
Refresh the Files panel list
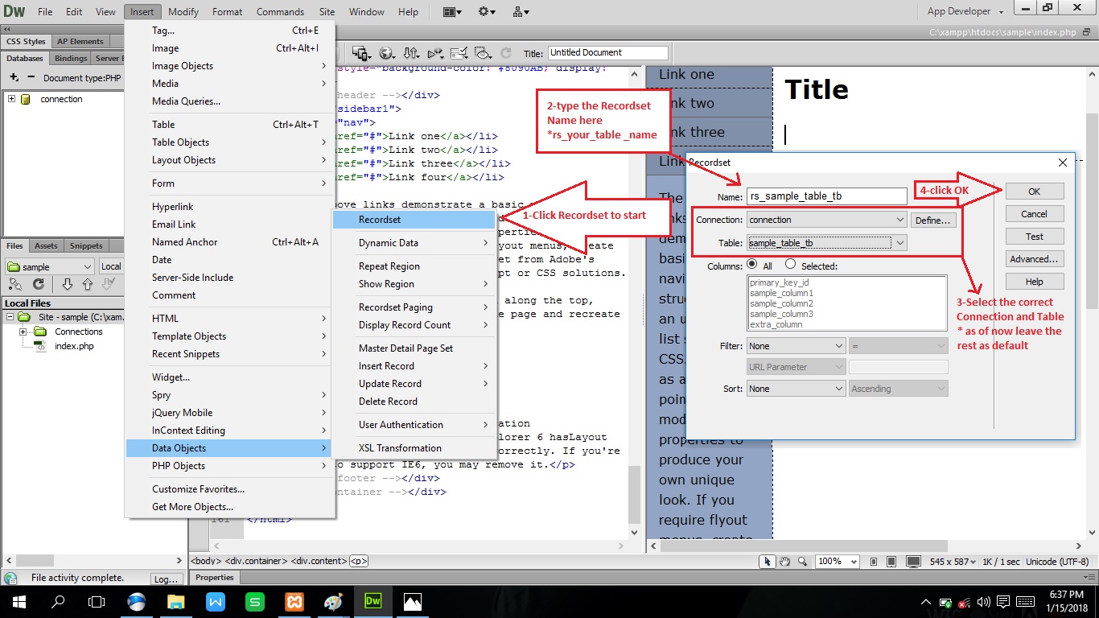click(x=38, y=284)
